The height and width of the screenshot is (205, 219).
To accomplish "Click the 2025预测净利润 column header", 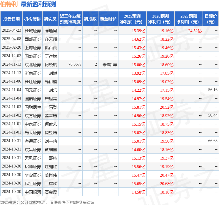I will (132, 19).
